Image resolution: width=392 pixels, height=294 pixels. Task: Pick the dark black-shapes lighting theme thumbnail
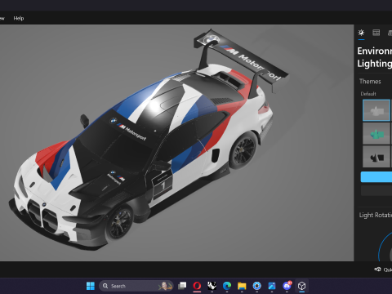coord(376,157)
